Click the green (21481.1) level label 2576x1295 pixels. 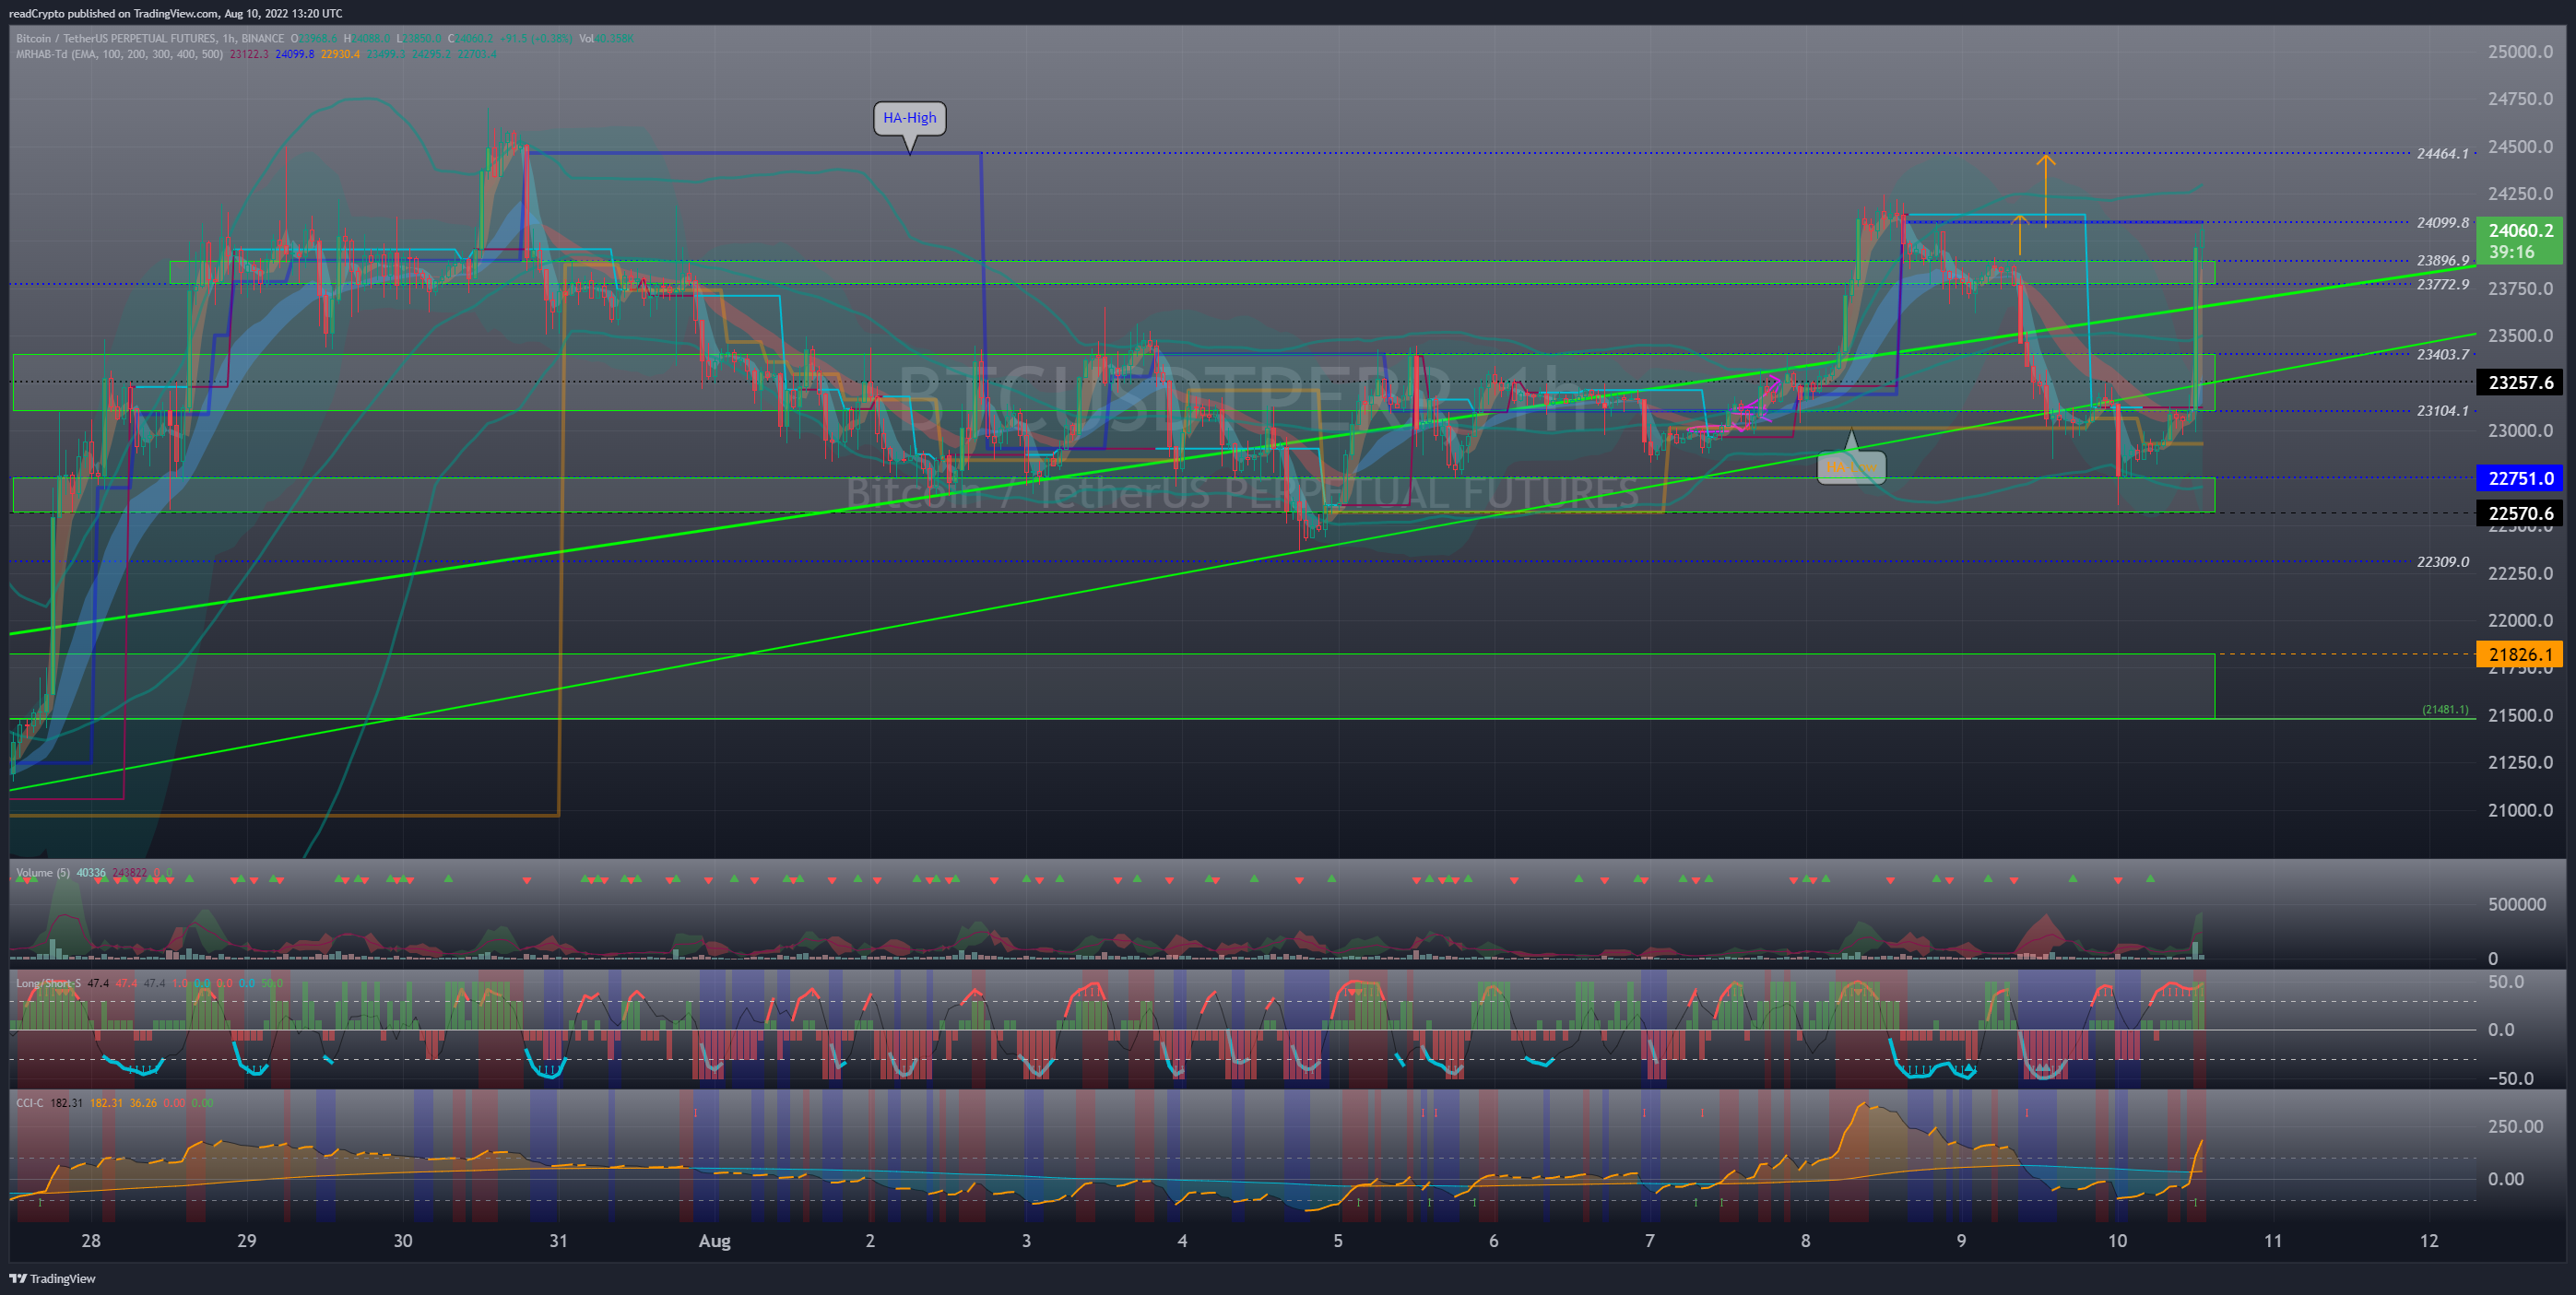click(2444, 709)
